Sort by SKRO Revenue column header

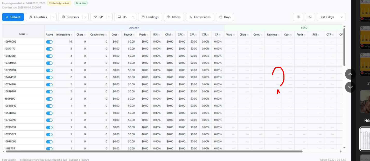click(x=273, y=34)
